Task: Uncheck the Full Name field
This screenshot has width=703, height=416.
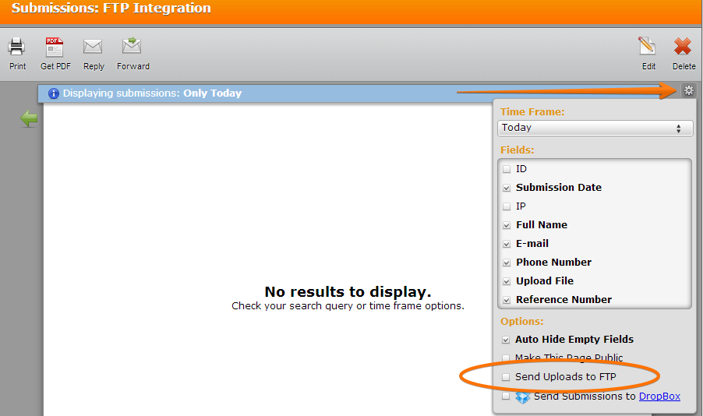Action: coord(507,225)
